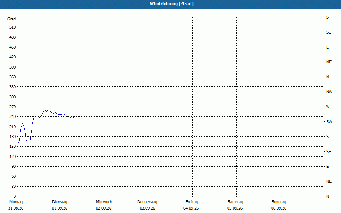Click the 'NW' compass label

point(329,92)
